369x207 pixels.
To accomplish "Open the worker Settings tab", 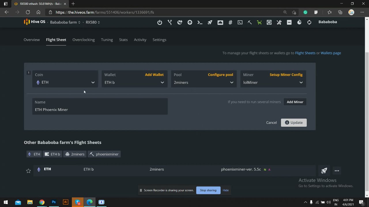I will pos(159,40).
